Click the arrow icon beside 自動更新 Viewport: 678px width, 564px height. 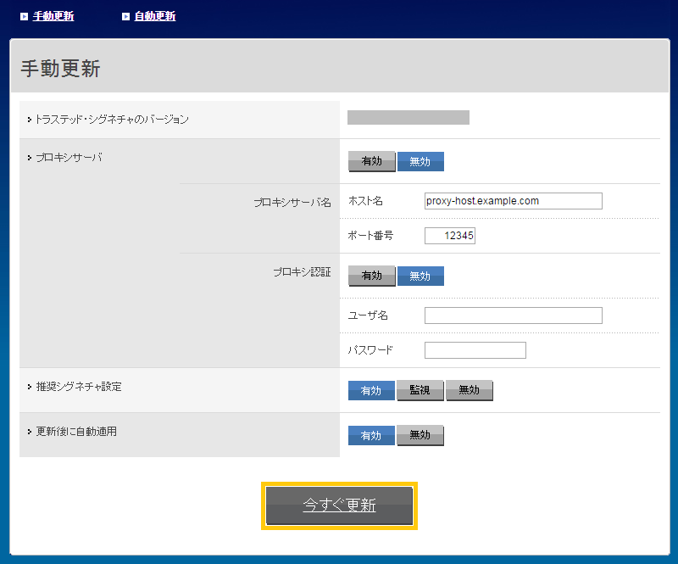126,16
